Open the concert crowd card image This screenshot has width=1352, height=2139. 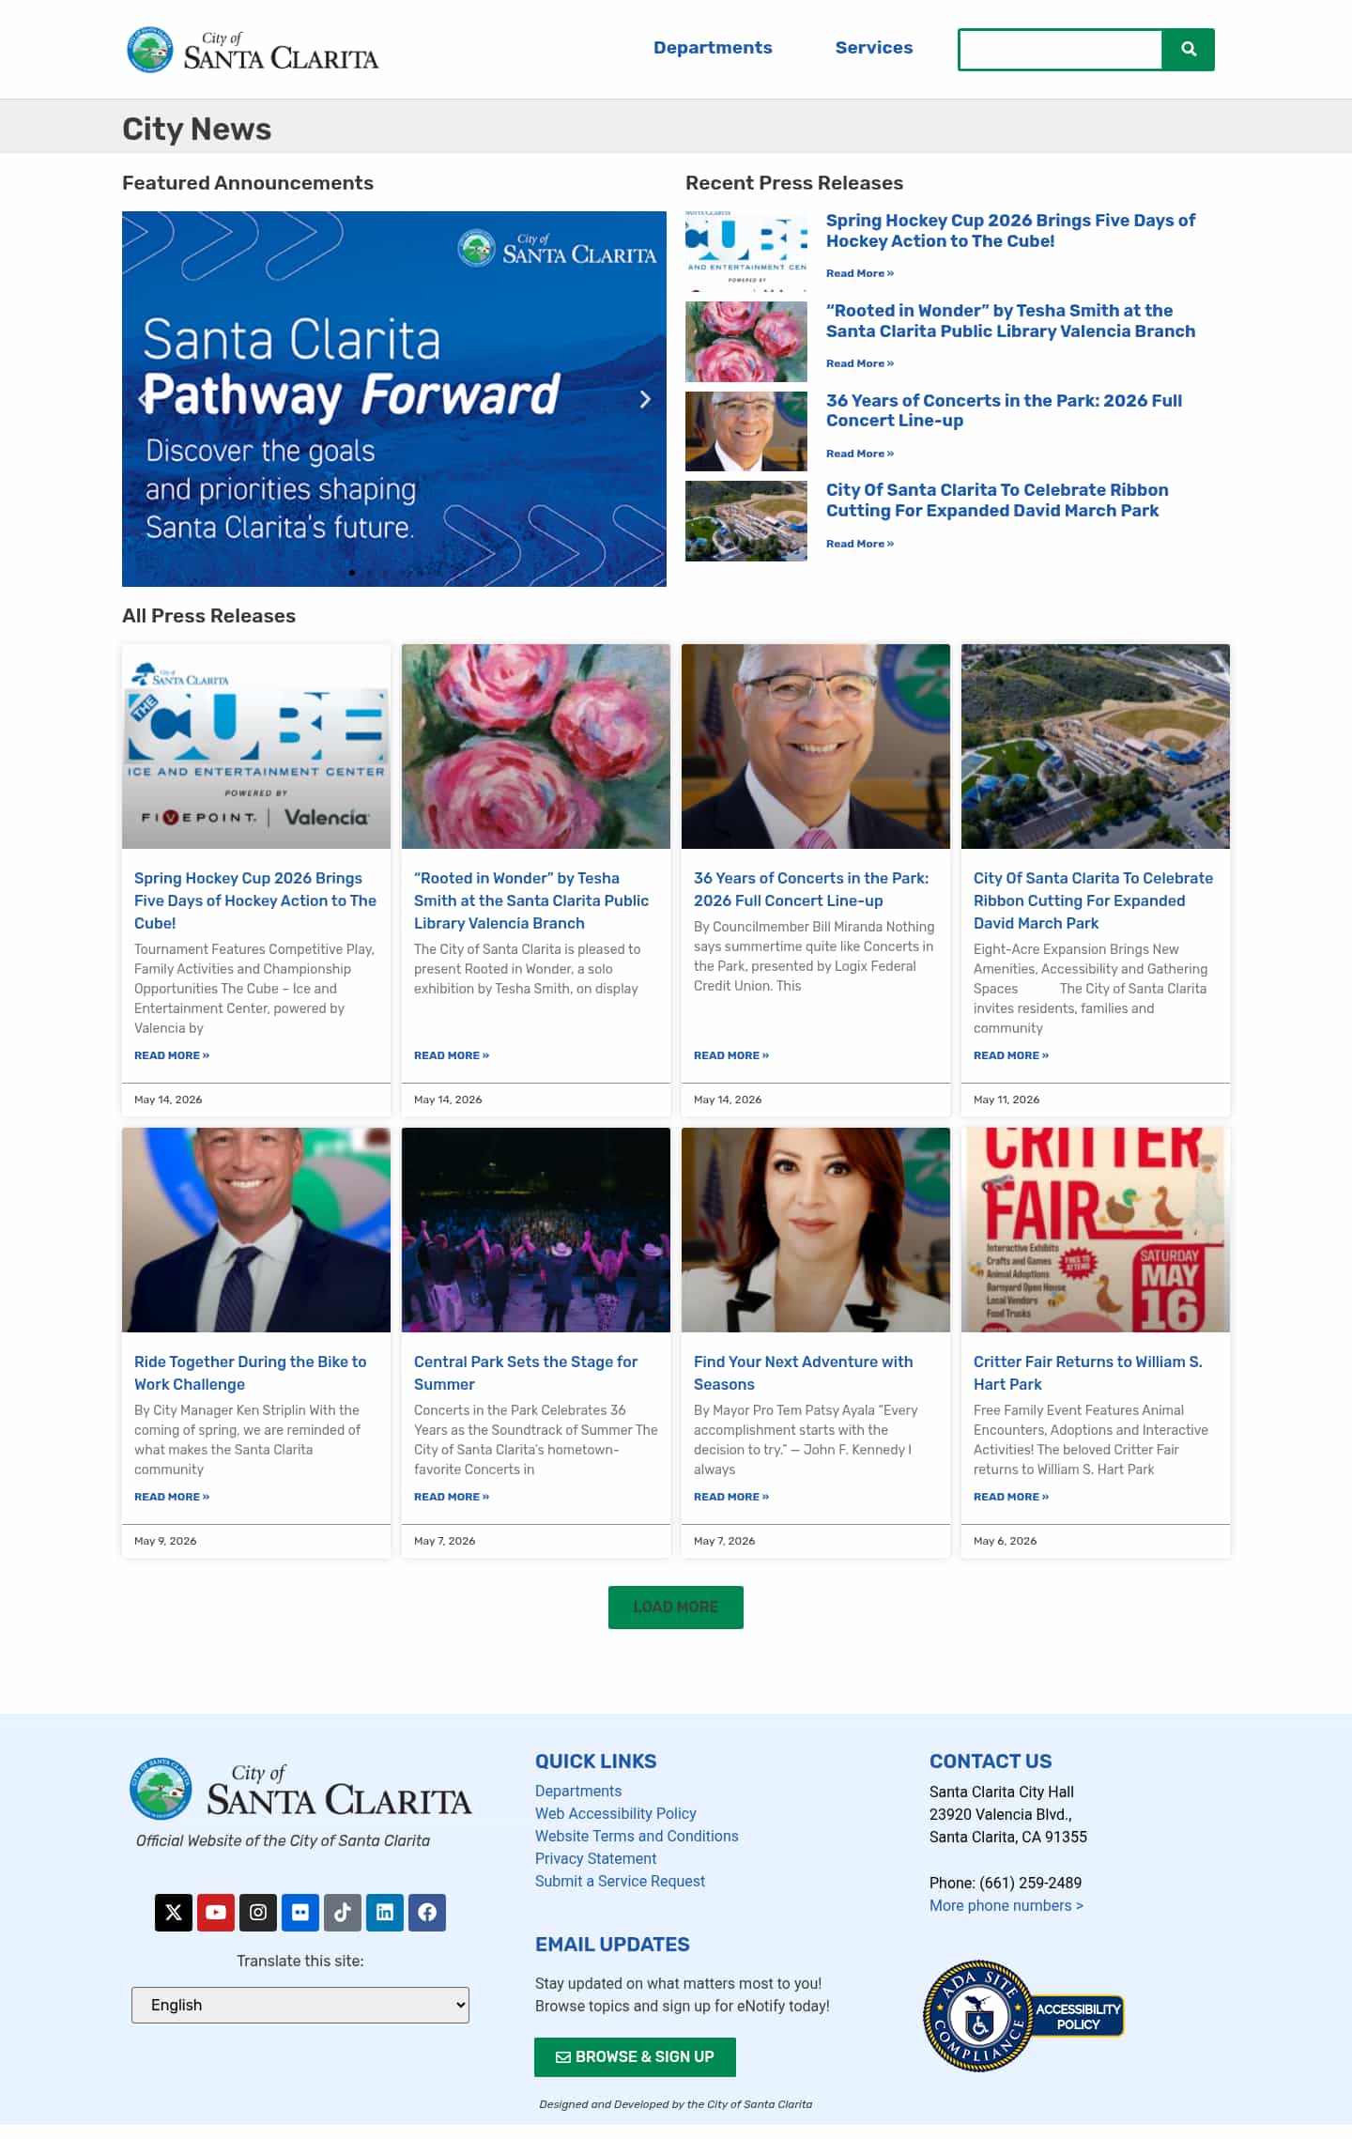536,1230
